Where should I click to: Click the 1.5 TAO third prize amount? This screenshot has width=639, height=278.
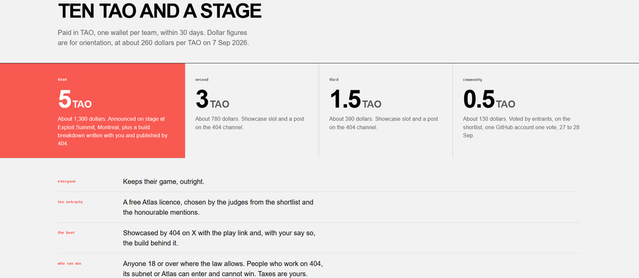tap(355, 100)
